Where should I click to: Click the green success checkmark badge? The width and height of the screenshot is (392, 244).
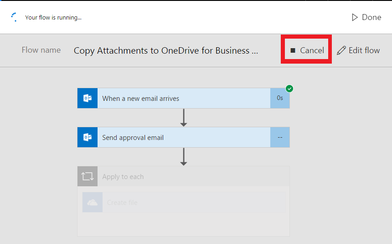289,89
